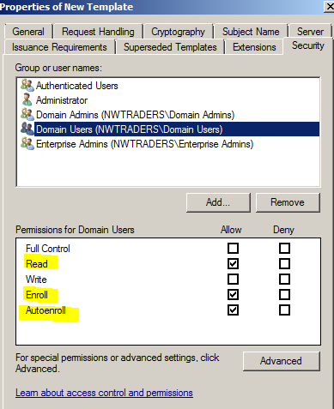
Task: Click the Add... button
Action: (x=218, y=202)
